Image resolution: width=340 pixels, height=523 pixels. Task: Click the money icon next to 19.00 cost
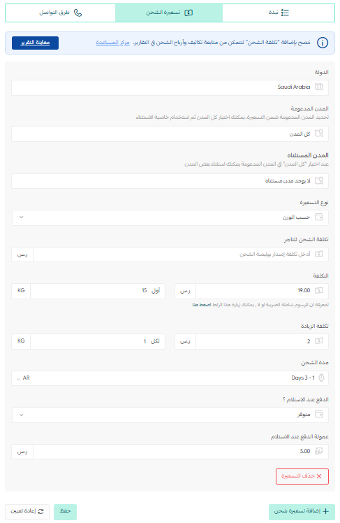pos(319,291)
